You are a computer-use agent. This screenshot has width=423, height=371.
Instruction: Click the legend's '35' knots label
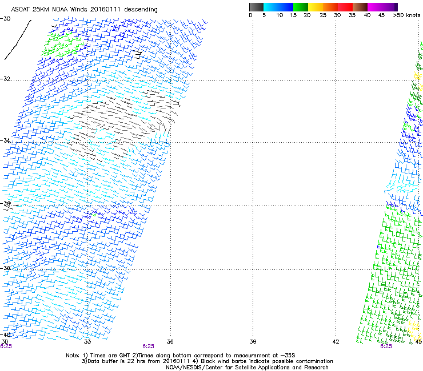click(x=352, y=15)
